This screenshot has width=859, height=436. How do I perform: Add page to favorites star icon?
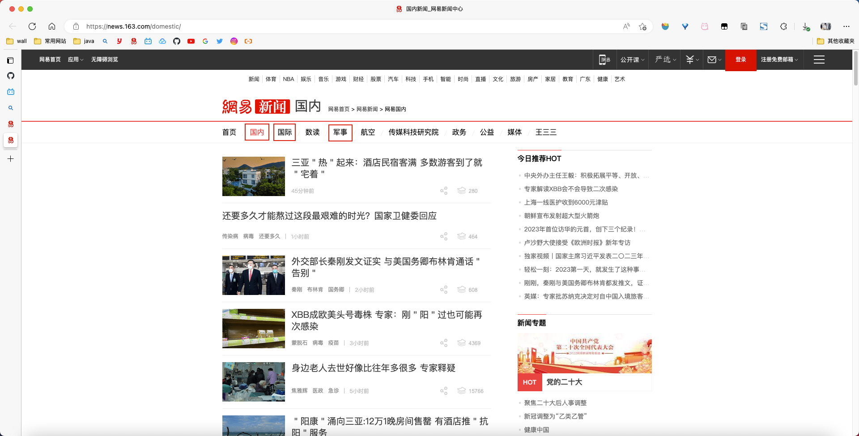(643, 26)
